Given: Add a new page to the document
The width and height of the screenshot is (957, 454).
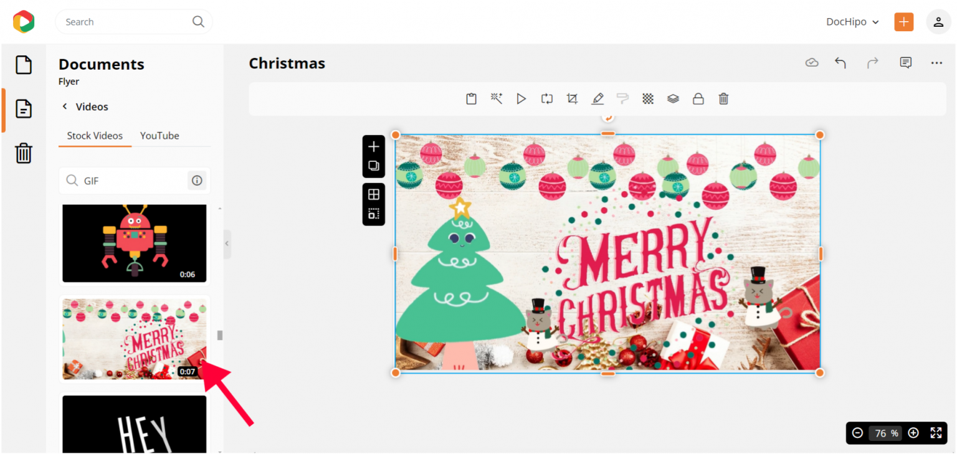Looking at the screenshot, I should click(x=374, y=146).
